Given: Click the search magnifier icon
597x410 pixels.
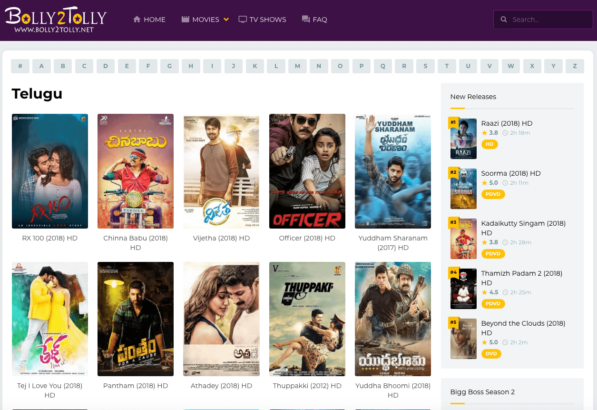Looking at the screenshot, I should coord(504,20).
